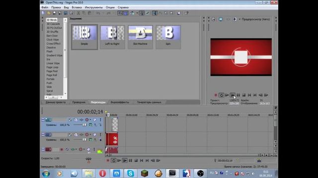This screenshot has width=318, height=178.
Task: Click the timeline transport record button
Action: (108, 160)
